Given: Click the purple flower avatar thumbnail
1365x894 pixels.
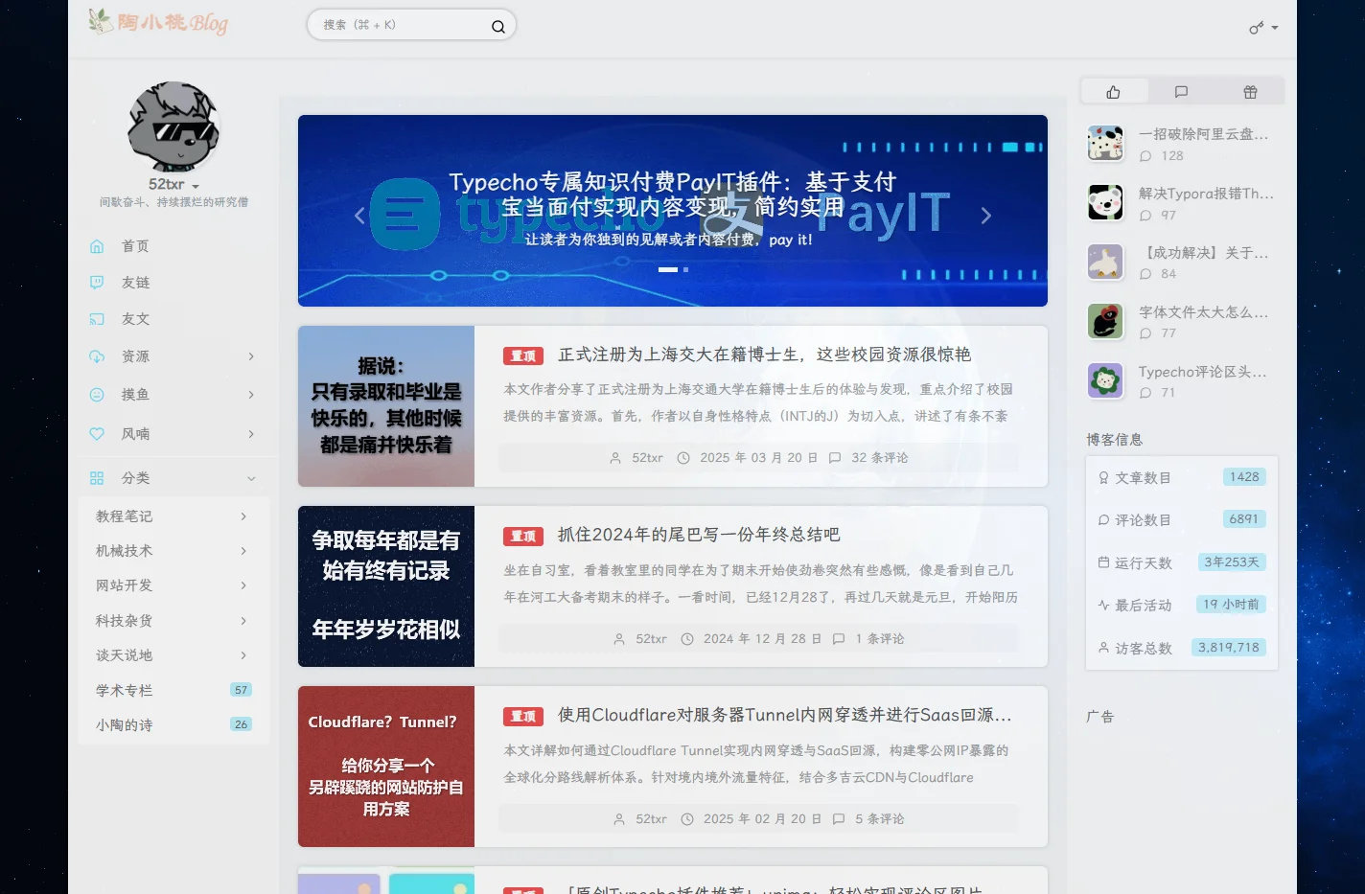Looking at the screenshot, I should (x=1105, y=381).
